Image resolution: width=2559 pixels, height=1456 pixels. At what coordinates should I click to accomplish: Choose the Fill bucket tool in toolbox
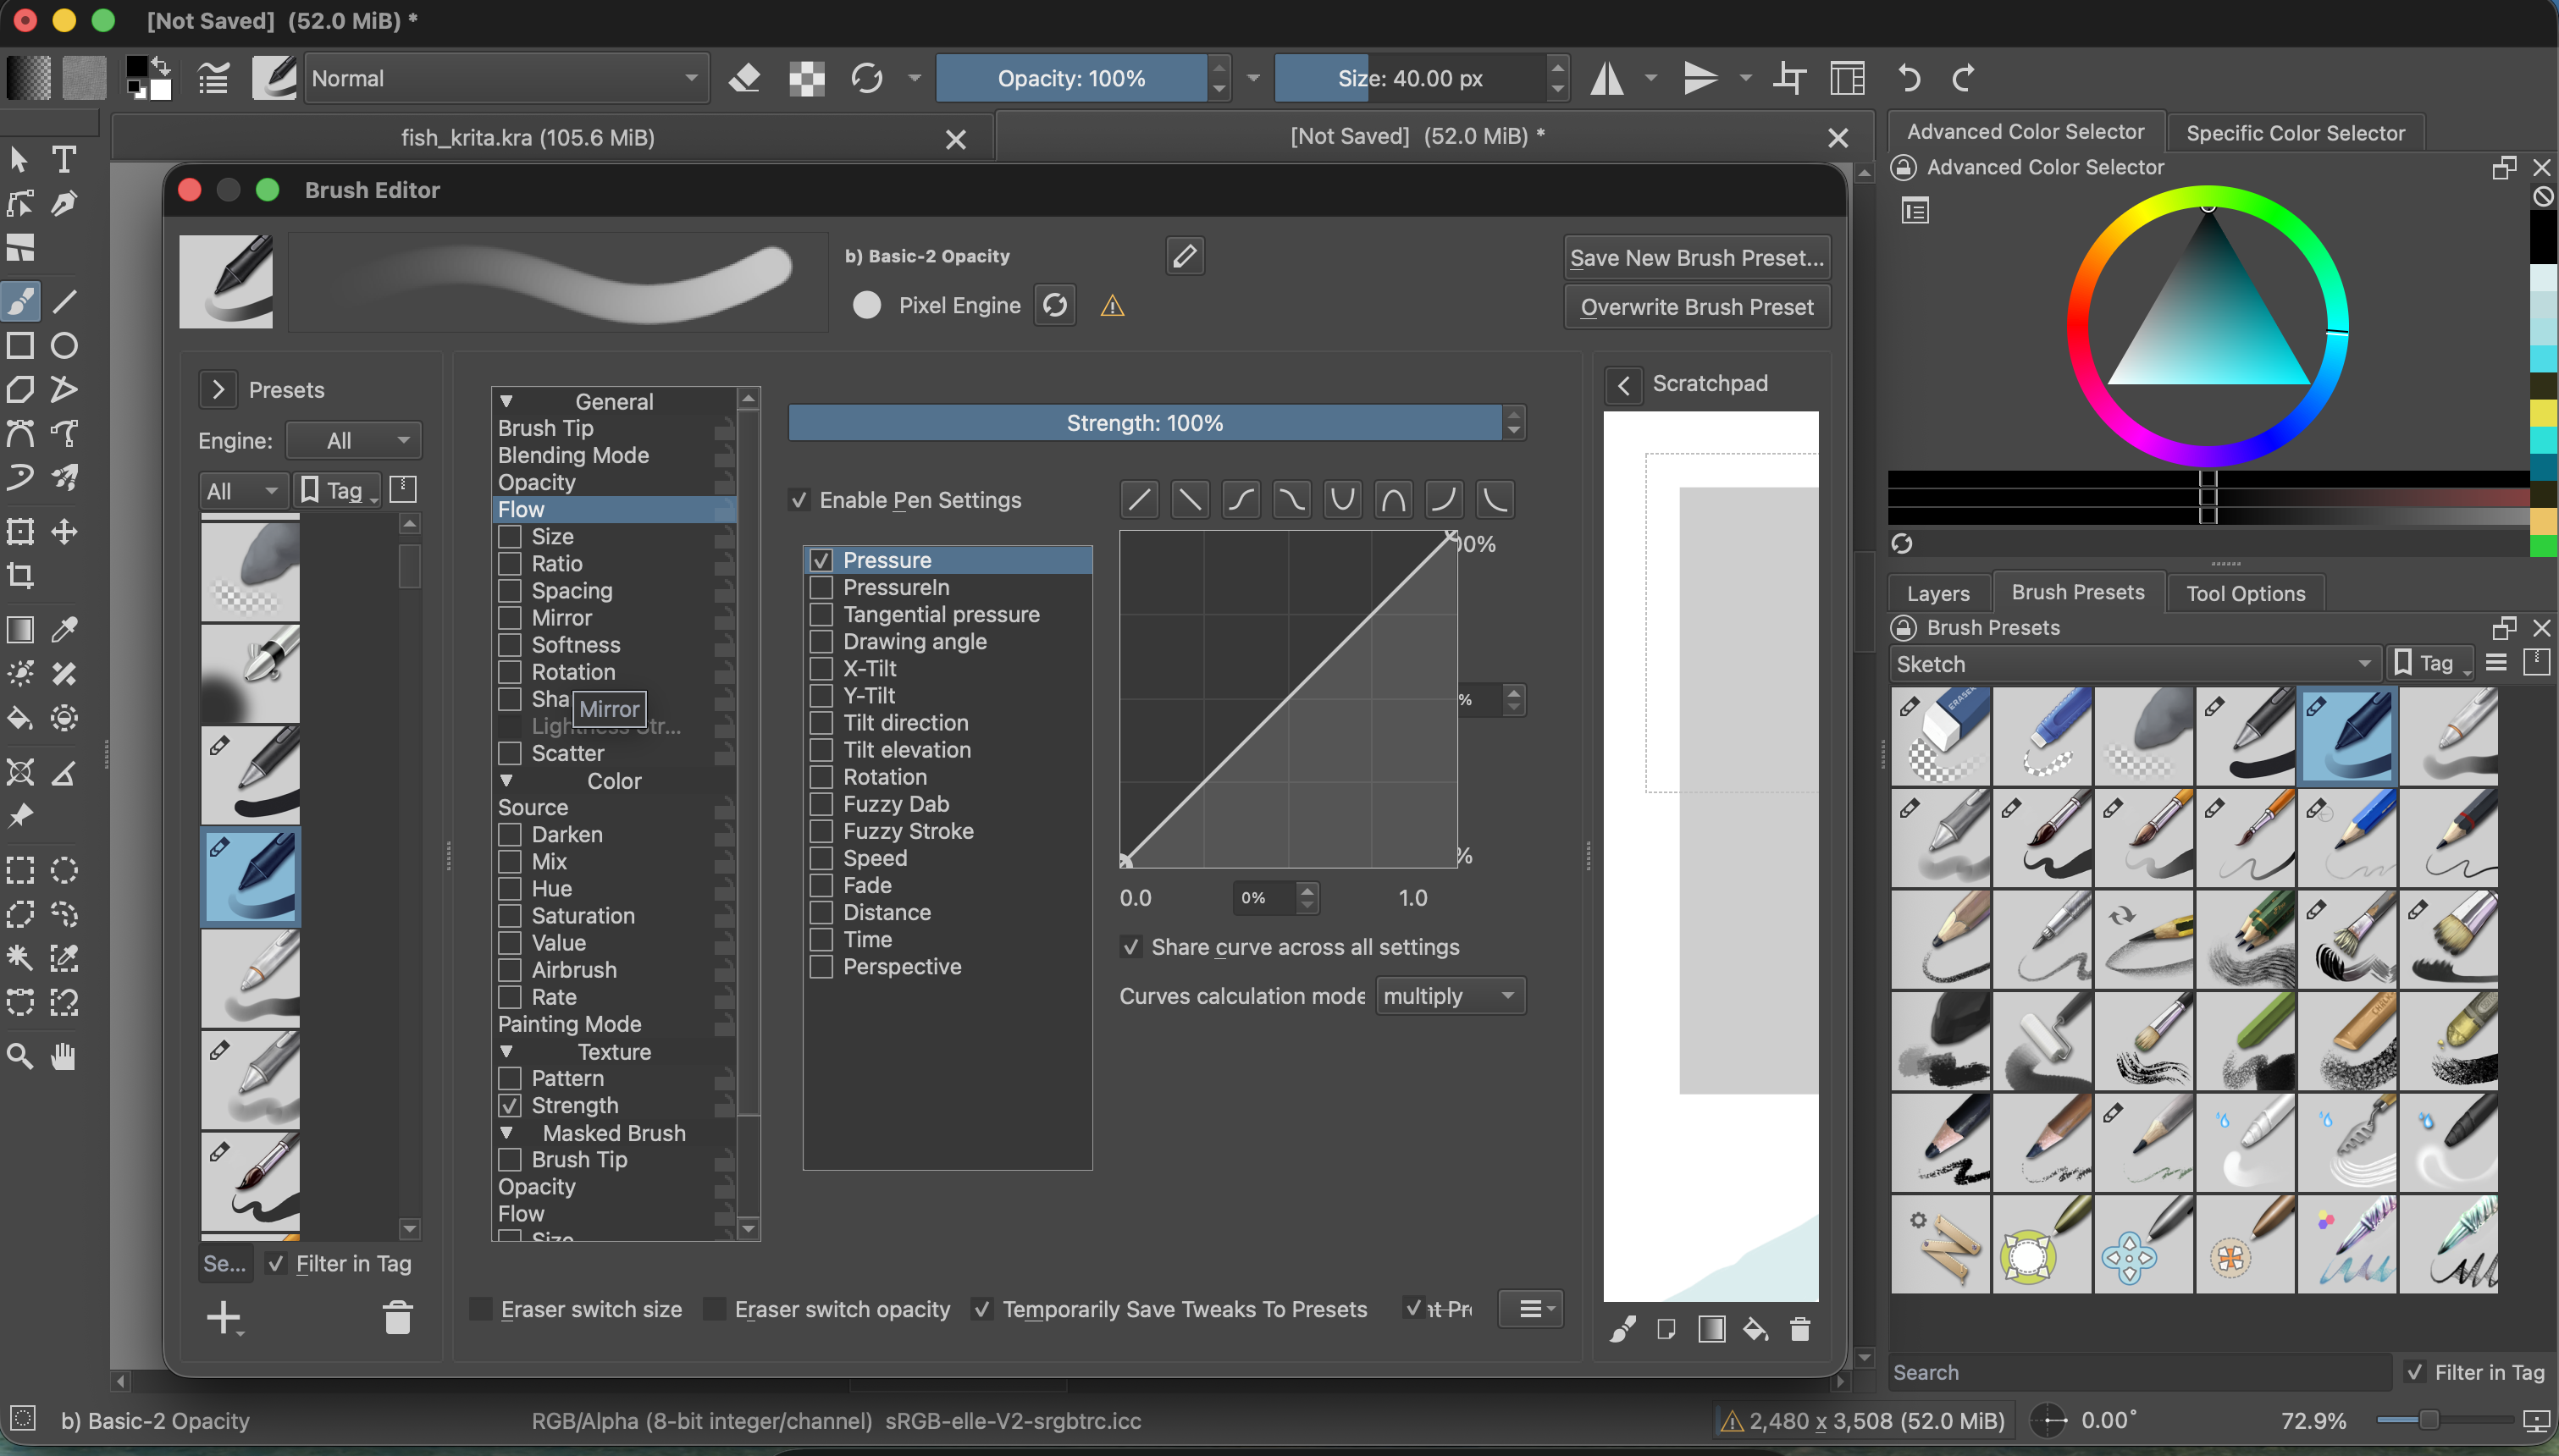(20, 718)
